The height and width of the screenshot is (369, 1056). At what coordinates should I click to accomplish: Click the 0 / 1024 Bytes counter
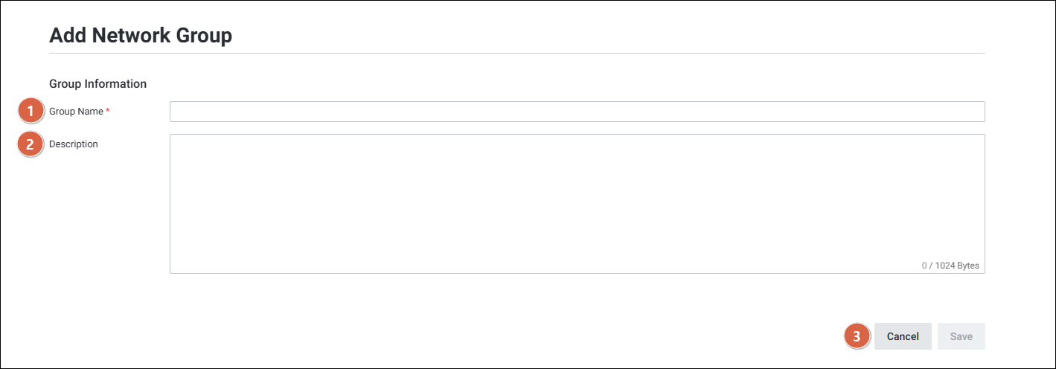click(950, 266)
